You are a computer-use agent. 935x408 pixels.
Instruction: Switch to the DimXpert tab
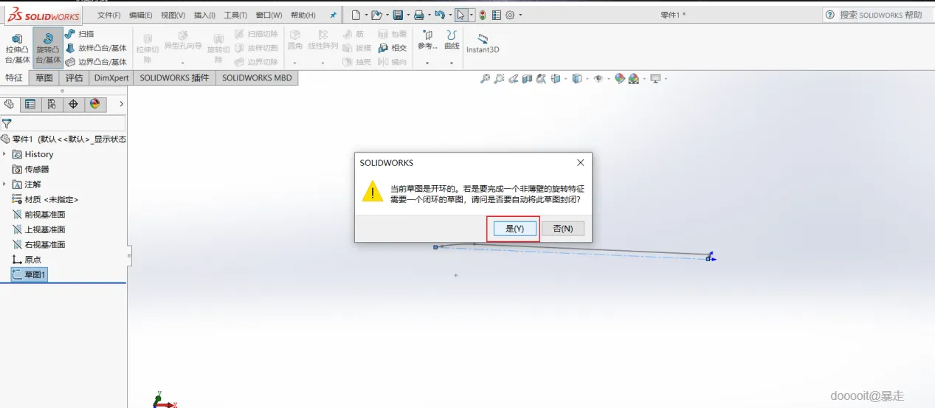[x=111, y=77]
